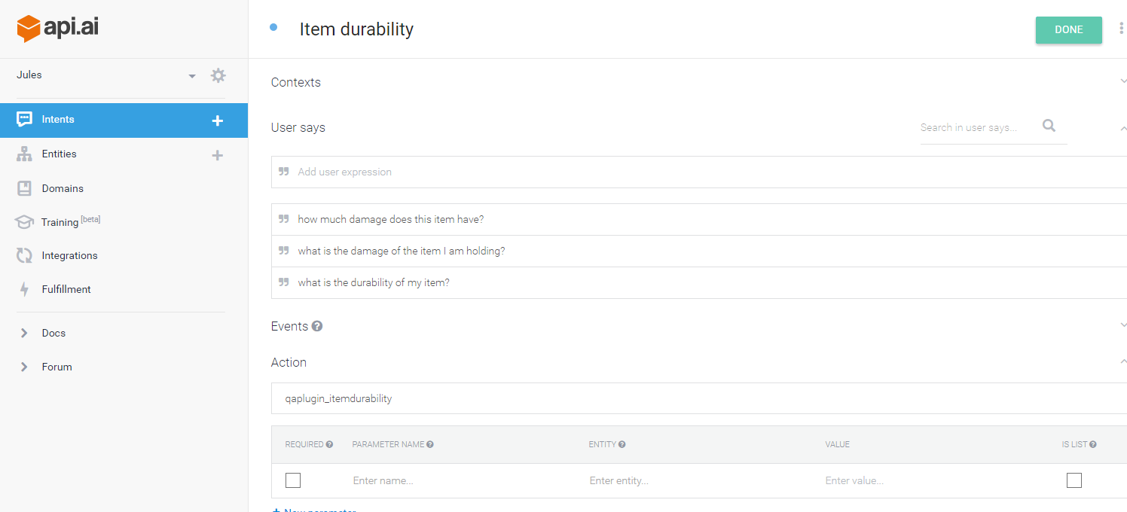Click the Contexts section heading

[x=296, y=82]
